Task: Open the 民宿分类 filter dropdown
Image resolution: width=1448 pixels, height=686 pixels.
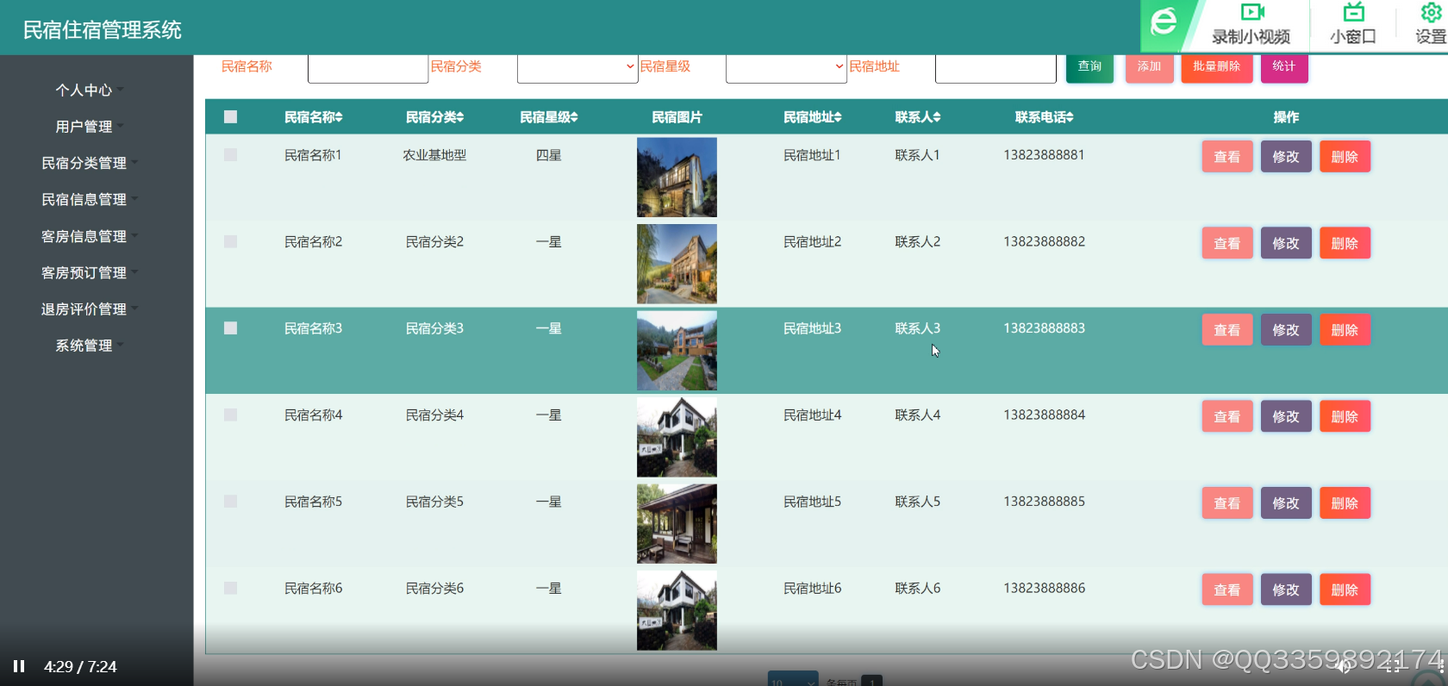Action: pyautogui.click(x=577, y=68)
